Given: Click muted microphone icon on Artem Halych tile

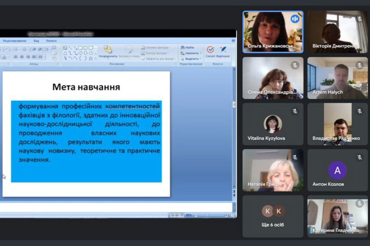Looking at the screenshot, I should click(x=359, y=66).
